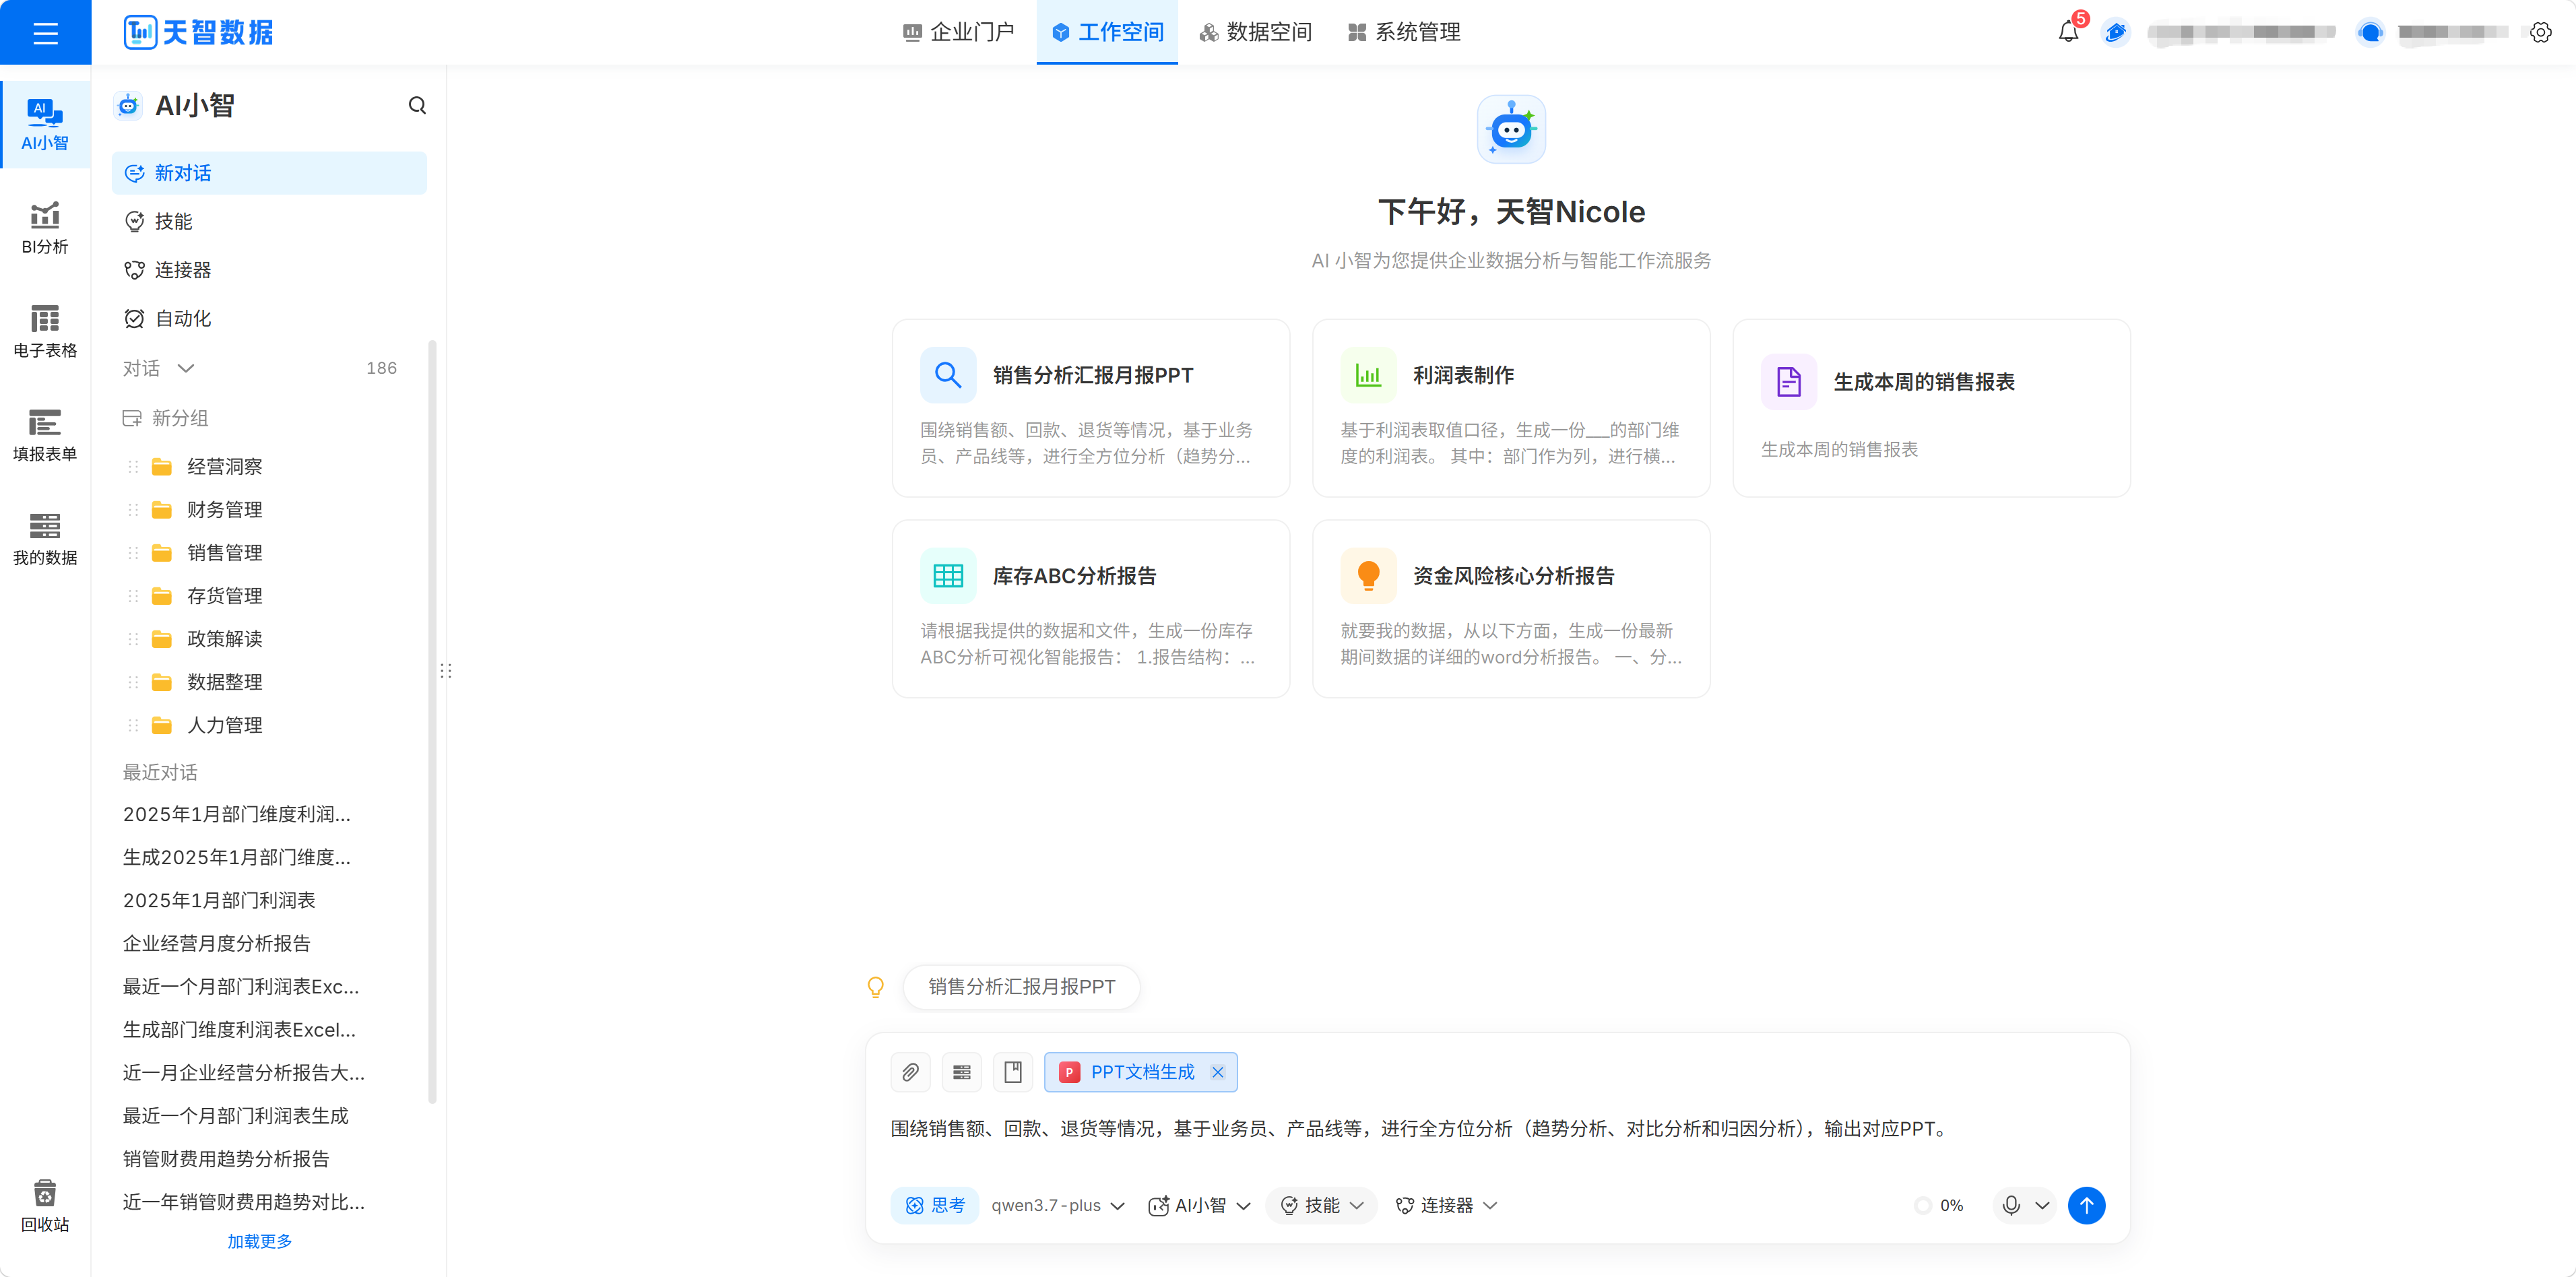Expand the 财务管理 folder

click(225, 509)
